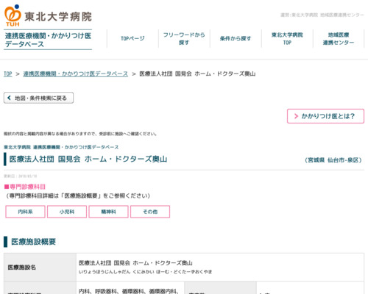Open かかりつけ医とは? button
Viewport: 368px width, 294px height.
[x=325, y=116]
